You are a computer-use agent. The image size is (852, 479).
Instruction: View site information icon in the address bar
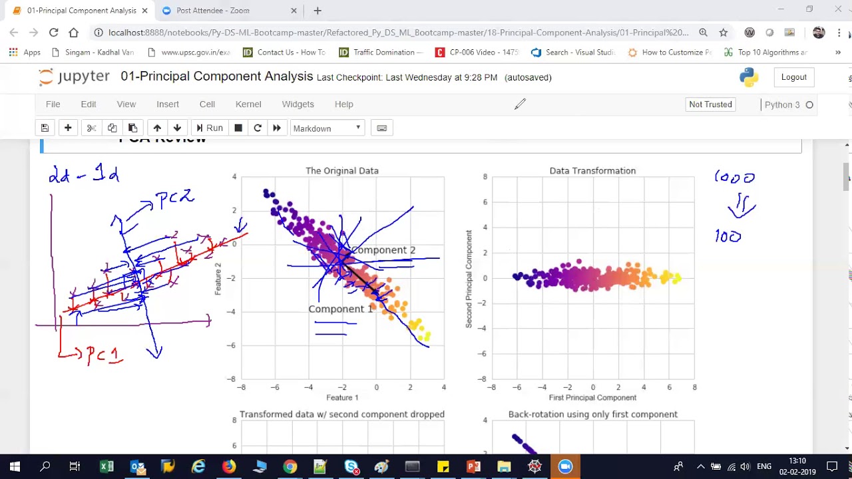[98, 32]
